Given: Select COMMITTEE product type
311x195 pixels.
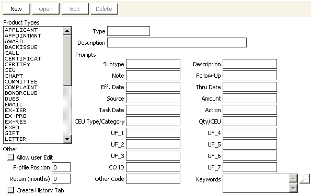Looking at the screenshot, I should (21, 82).
